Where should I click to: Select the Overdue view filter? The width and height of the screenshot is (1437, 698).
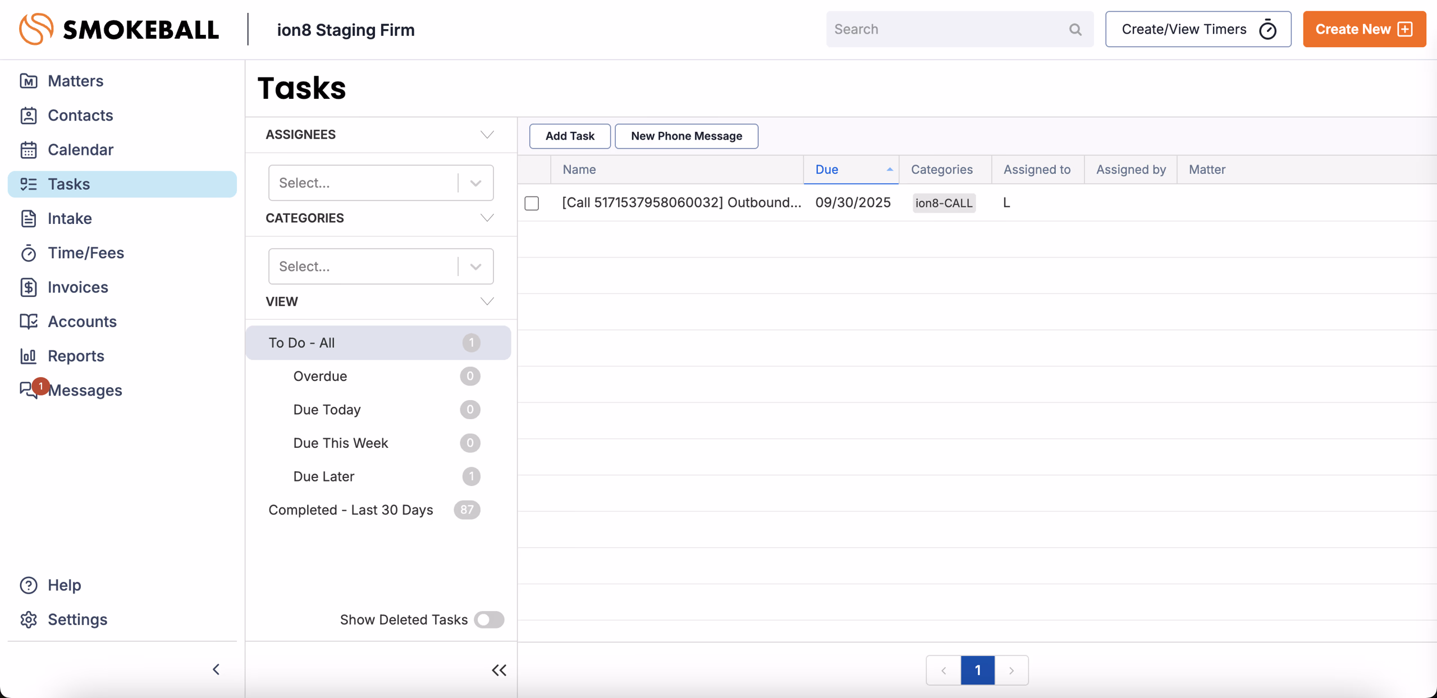[x=320, y=376]
